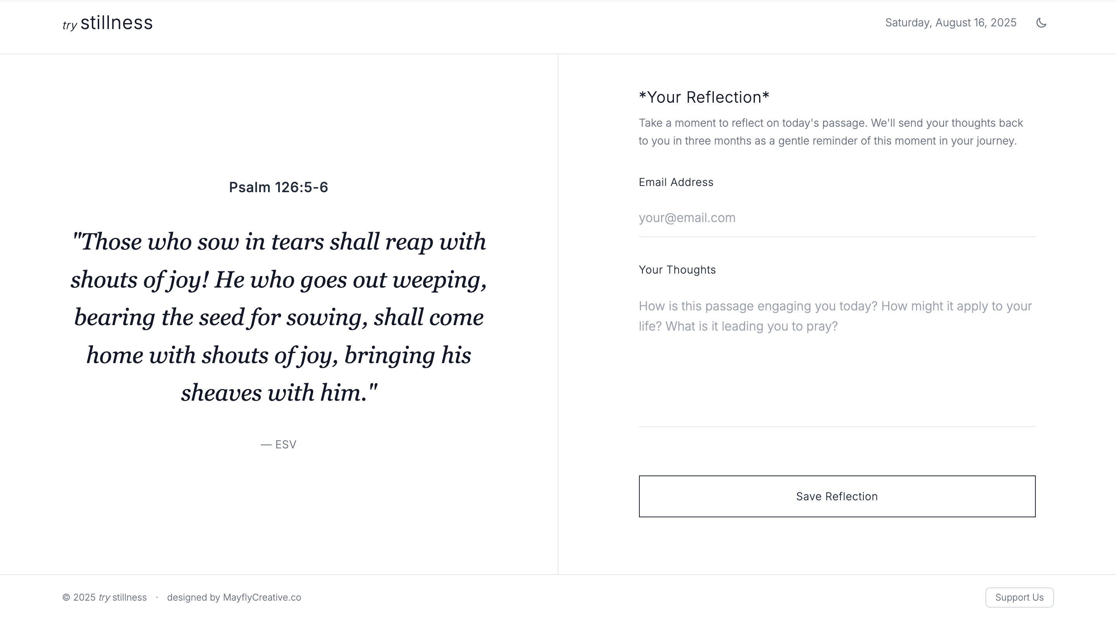Click the Your Thoughts field label

point(677,270)
